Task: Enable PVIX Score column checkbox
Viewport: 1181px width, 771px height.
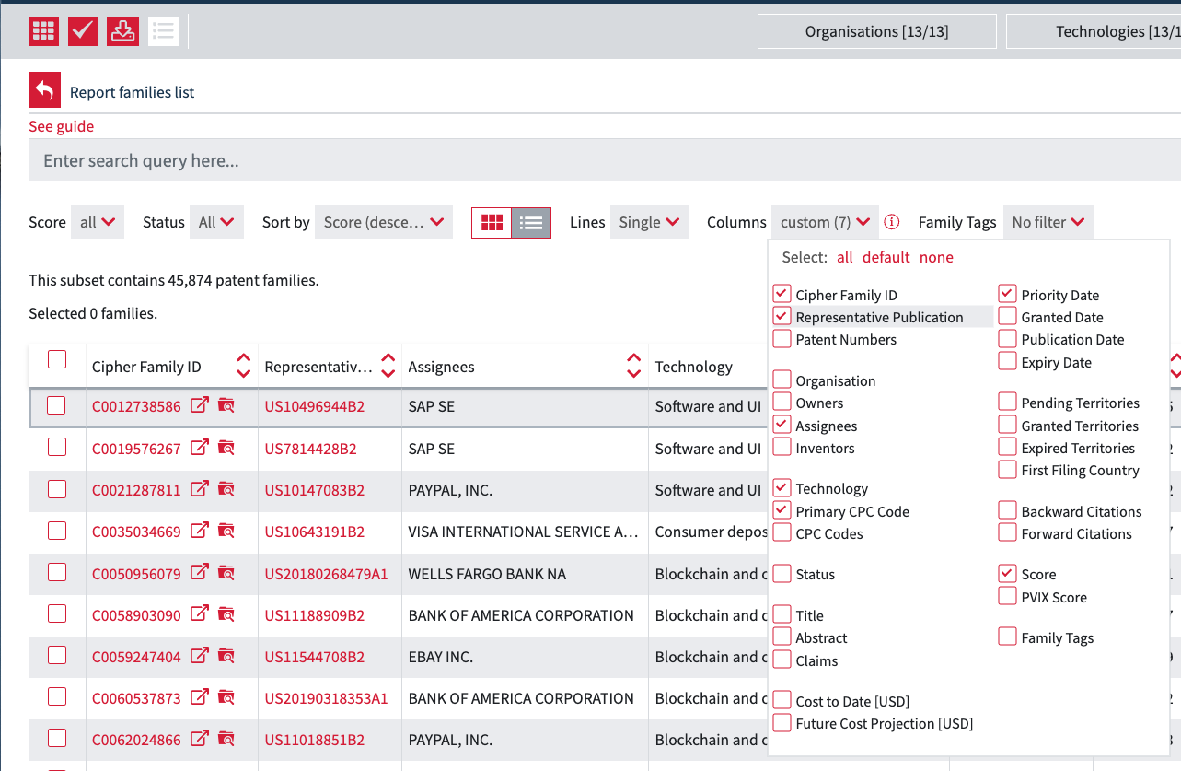Action: click(x=1007, y=596)
